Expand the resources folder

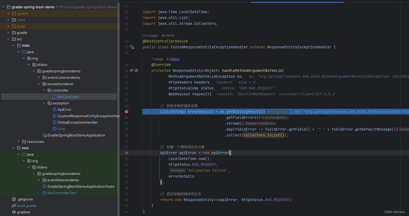[x=18, y=142]
